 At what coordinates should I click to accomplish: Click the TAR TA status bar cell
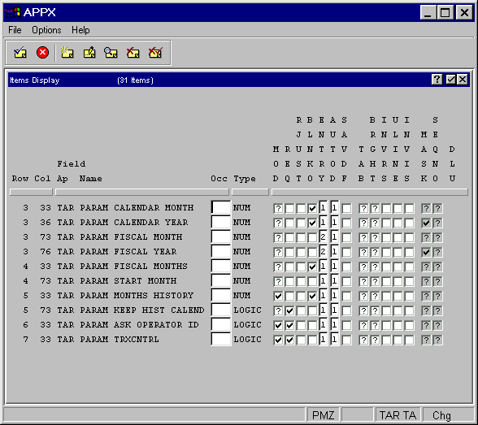[x=398, y=415]
